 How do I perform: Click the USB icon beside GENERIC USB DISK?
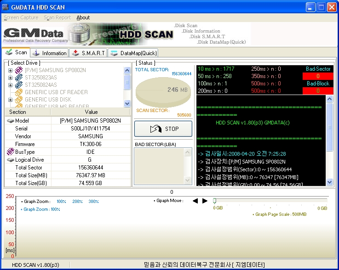19,100
